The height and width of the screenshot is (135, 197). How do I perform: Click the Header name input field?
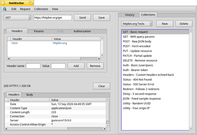pos(33,66)
